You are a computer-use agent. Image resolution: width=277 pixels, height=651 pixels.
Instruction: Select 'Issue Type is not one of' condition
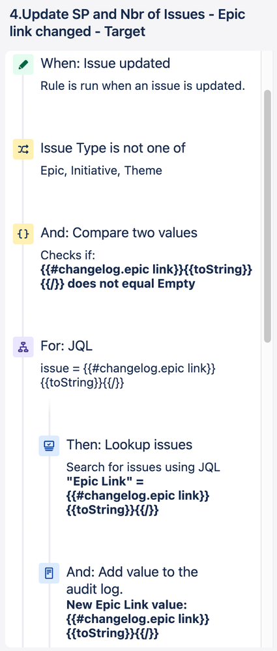coord(113,148)
